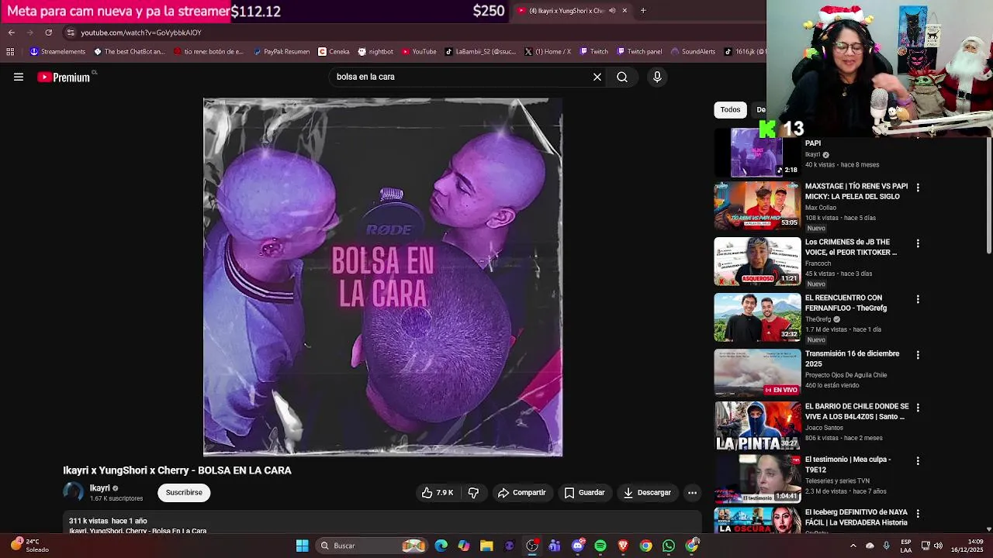Open WhatsApp from the taskbar
Image resolution: width=993 pixels, height=558 pixels.
coord(669,546)
